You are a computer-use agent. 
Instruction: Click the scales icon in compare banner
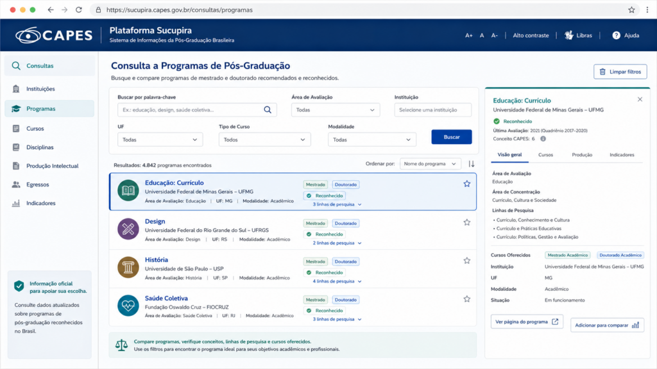[x=121, y=345]
